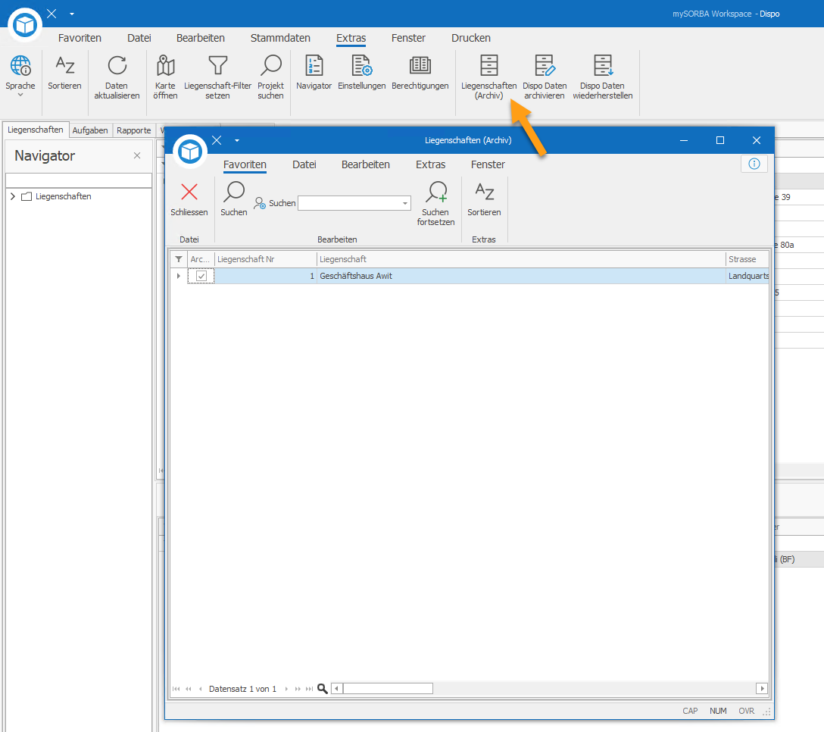Close the Navigator panel
Screen dimensions: 824x732
tap(137, 155)
